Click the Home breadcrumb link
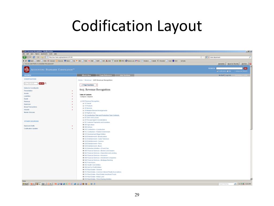Screen dimensions: 274x206 [80, 80]
